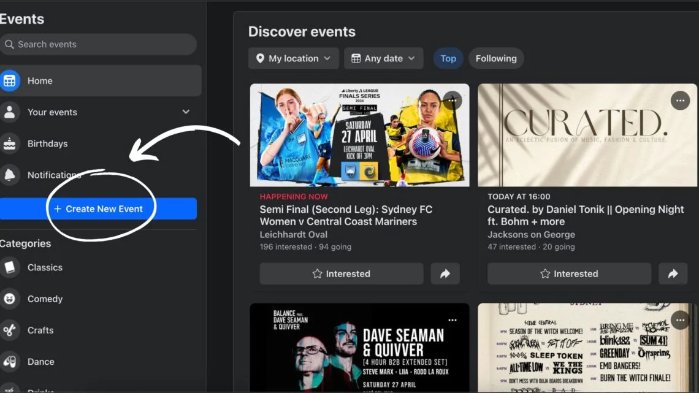
Task: Open the Dance category masks icon
Action: pyautogui.click(x=9, y=361)
